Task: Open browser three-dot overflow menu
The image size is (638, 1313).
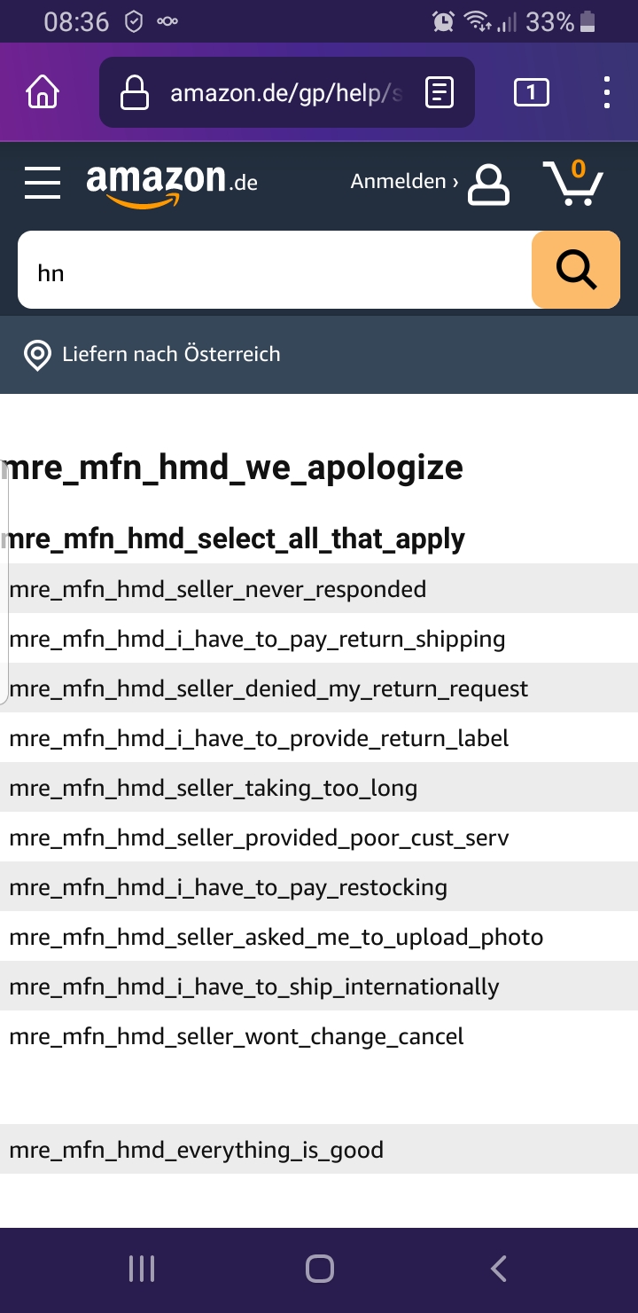Action: (606, 92)
